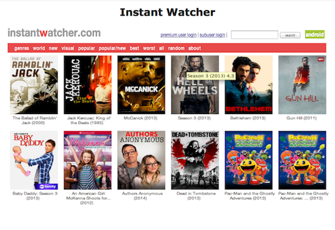Click The Ballad of Ramblin' Jack (2000) title

(34, 120)
